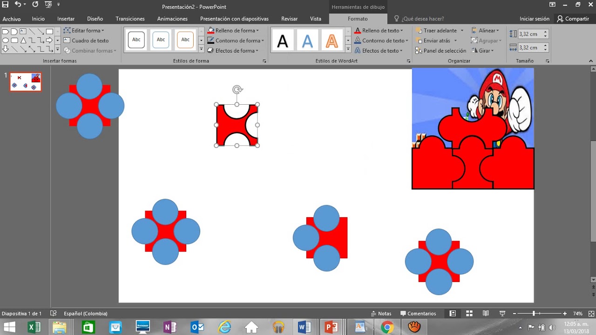596x335 pixels.
Task: Open the Contorno de texto dropdown
Action: tap(381, 40)
